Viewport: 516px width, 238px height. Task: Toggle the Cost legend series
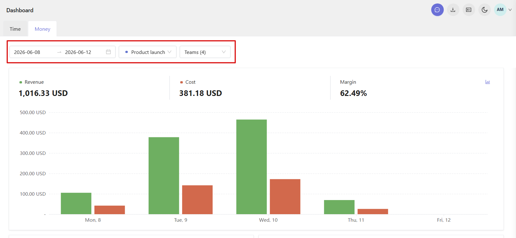coord(188,82)
